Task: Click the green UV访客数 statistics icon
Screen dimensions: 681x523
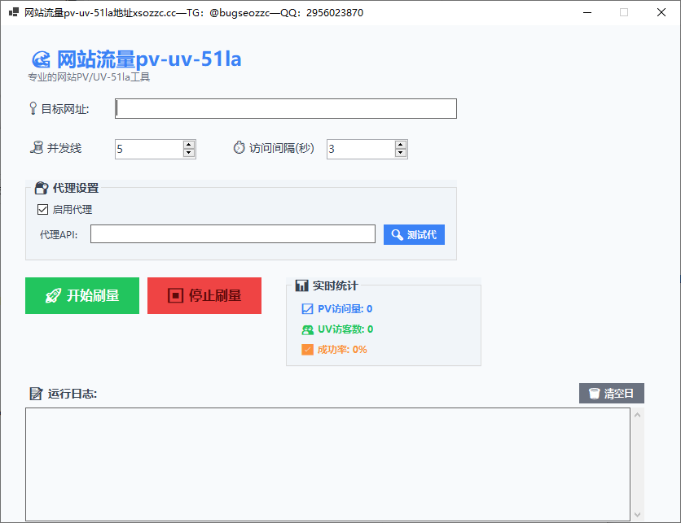Action: pyautogui.click(x=309, y=329)
